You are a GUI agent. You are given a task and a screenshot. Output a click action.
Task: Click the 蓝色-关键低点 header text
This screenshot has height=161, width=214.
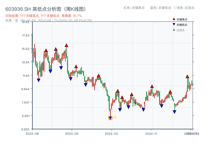click(x=160, y=8)
